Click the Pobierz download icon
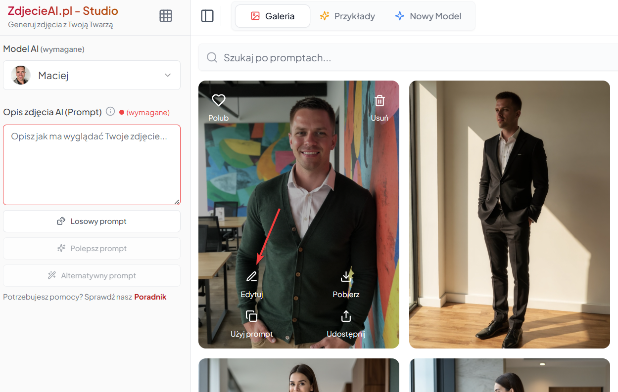The width and height of the screenshot is (618, 392). click(346, 277)
